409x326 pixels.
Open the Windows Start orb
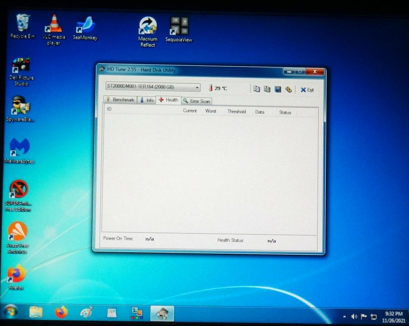point(11,312)
